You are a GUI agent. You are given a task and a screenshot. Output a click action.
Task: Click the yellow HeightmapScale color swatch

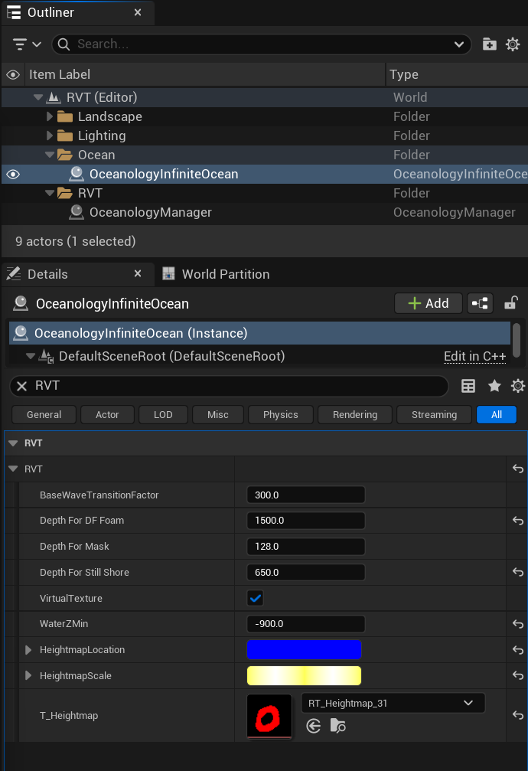pyautogui.click(x=304, y=675)
